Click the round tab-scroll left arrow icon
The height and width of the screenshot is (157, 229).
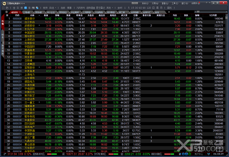pyautogui.click(x=6, y=12)
